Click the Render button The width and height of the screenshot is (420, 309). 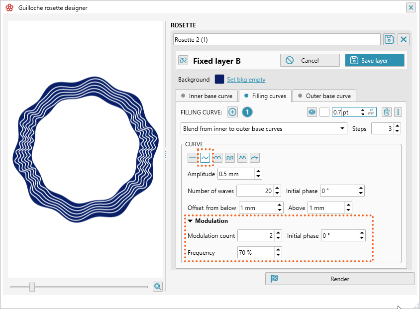pos(340,279)
